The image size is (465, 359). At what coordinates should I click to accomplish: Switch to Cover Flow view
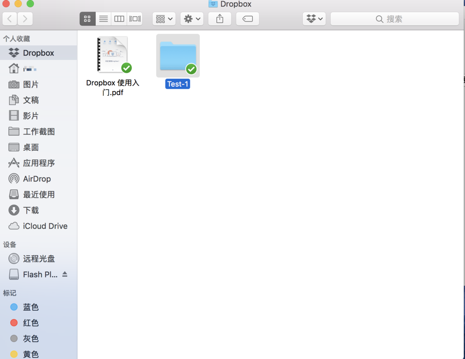(x=135, y=19)
